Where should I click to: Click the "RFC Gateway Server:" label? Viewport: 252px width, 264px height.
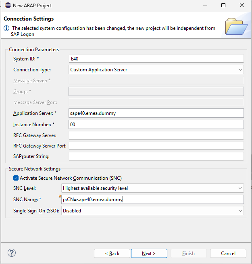(x=35, y=135)
